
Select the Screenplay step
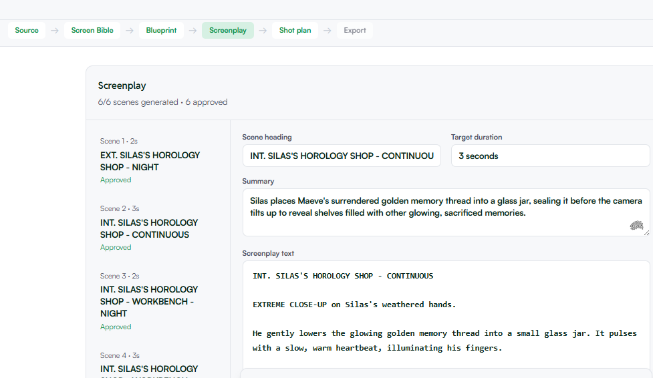click(228, 31)
